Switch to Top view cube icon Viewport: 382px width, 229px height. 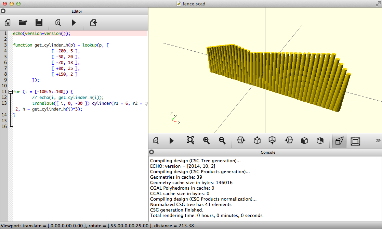coord(257,140)
